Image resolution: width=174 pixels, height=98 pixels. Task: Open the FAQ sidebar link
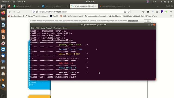tap(32, 85)
